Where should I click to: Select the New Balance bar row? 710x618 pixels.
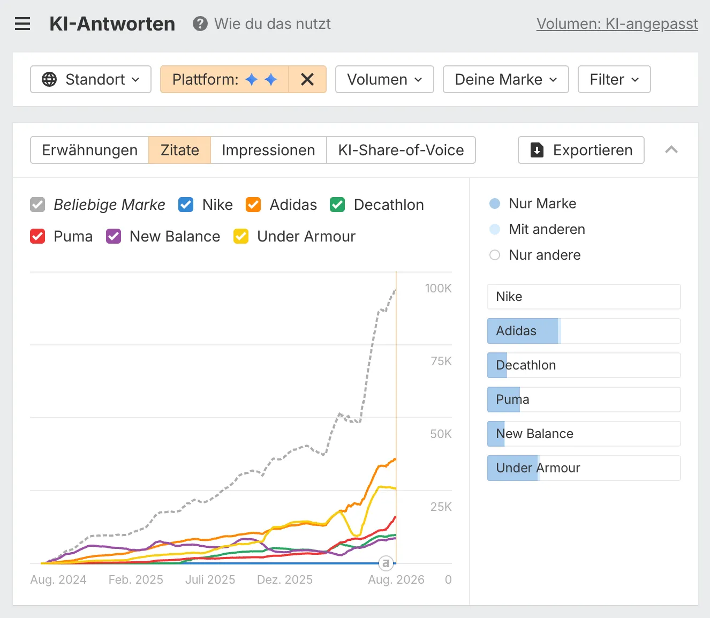tap(584, 434)
